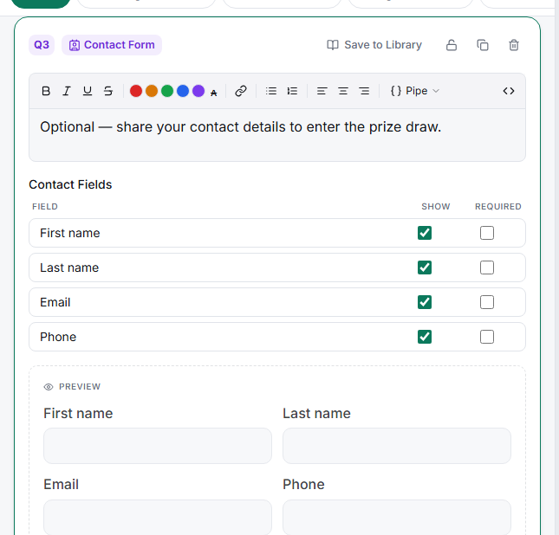Click the lock icon for question Q3
Image resolution: width=559 pixels, height=535 pixels.
(452, 45)
